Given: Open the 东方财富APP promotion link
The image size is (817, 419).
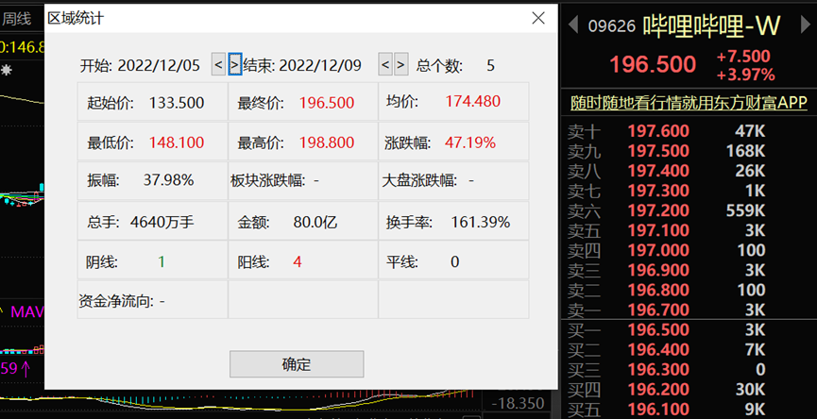Looking at the screenshot, I should (689, 103).
